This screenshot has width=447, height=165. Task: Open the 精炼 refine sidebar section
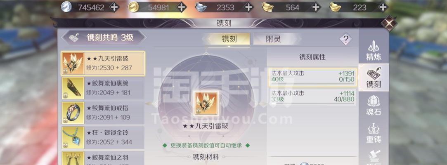tap(374, 50)
